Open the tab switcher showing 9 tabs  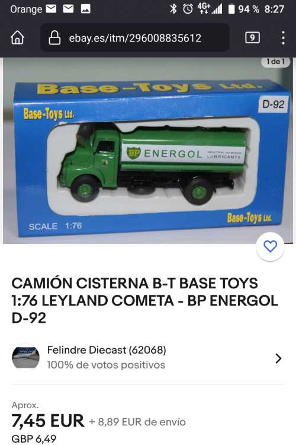click(x=252, y=37)
